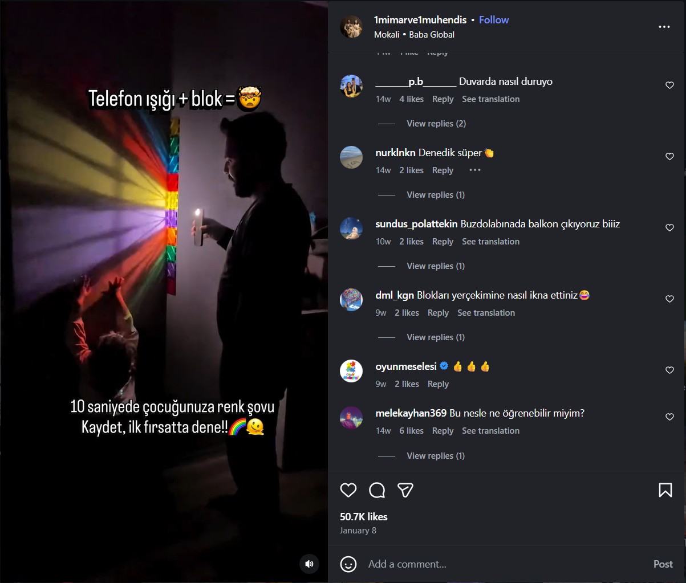Click the heart beside sundus_polattekin's comment

669,227
